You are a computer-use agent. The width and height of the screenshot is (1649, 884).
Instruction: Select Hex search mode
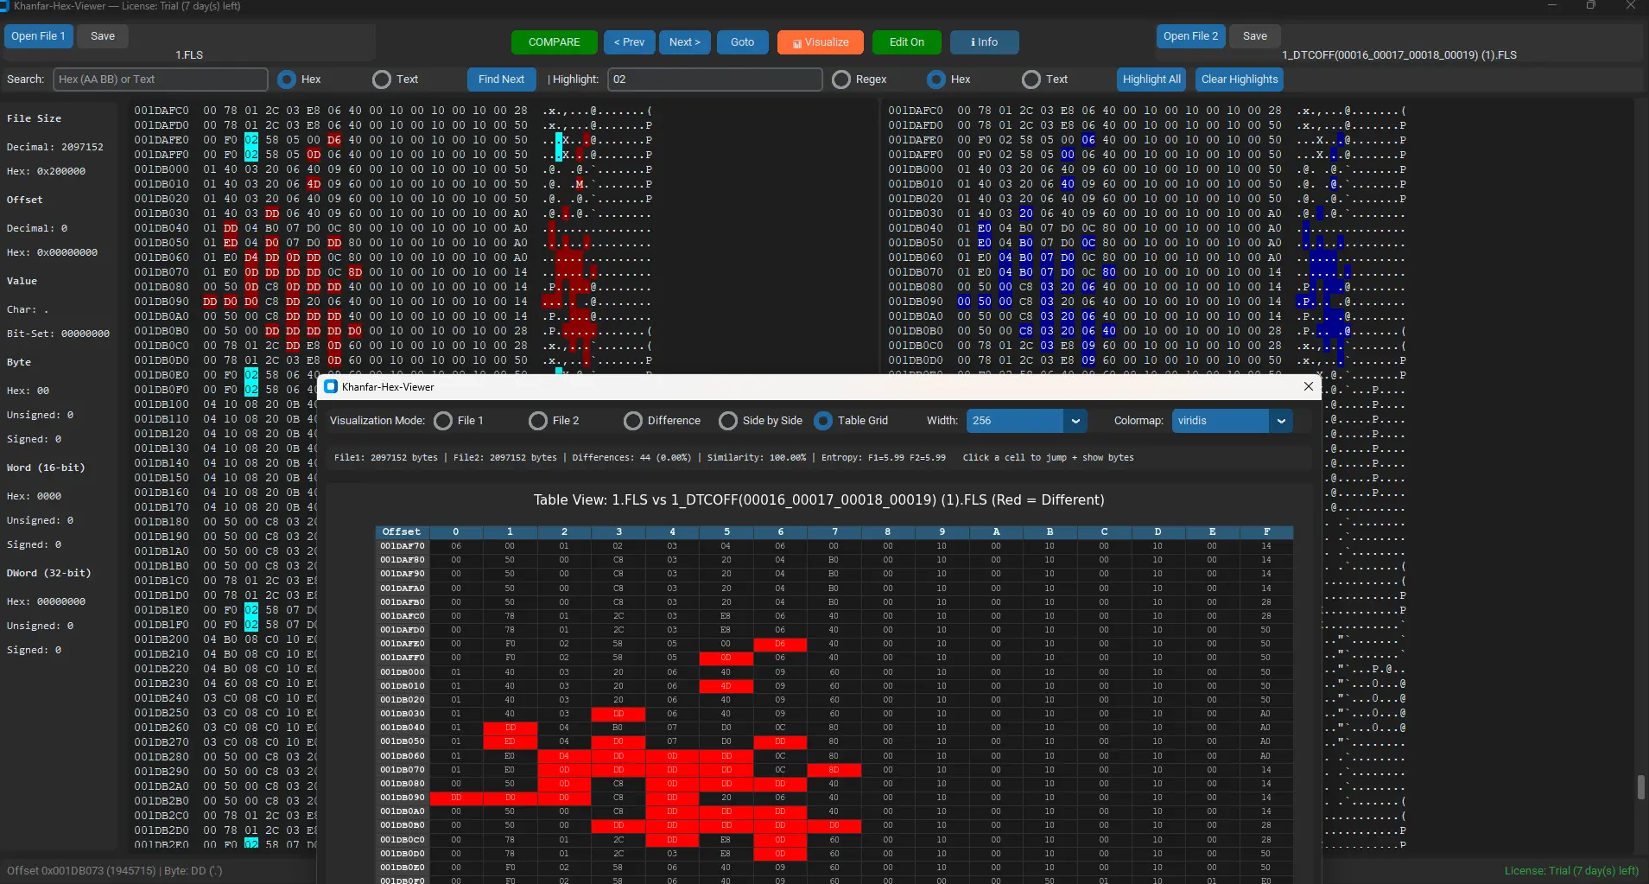click(286, 79)
